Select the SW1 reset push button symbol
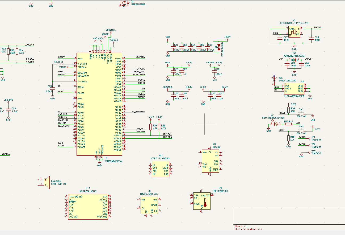The image size is (345, 235). (x=301, y=113)
